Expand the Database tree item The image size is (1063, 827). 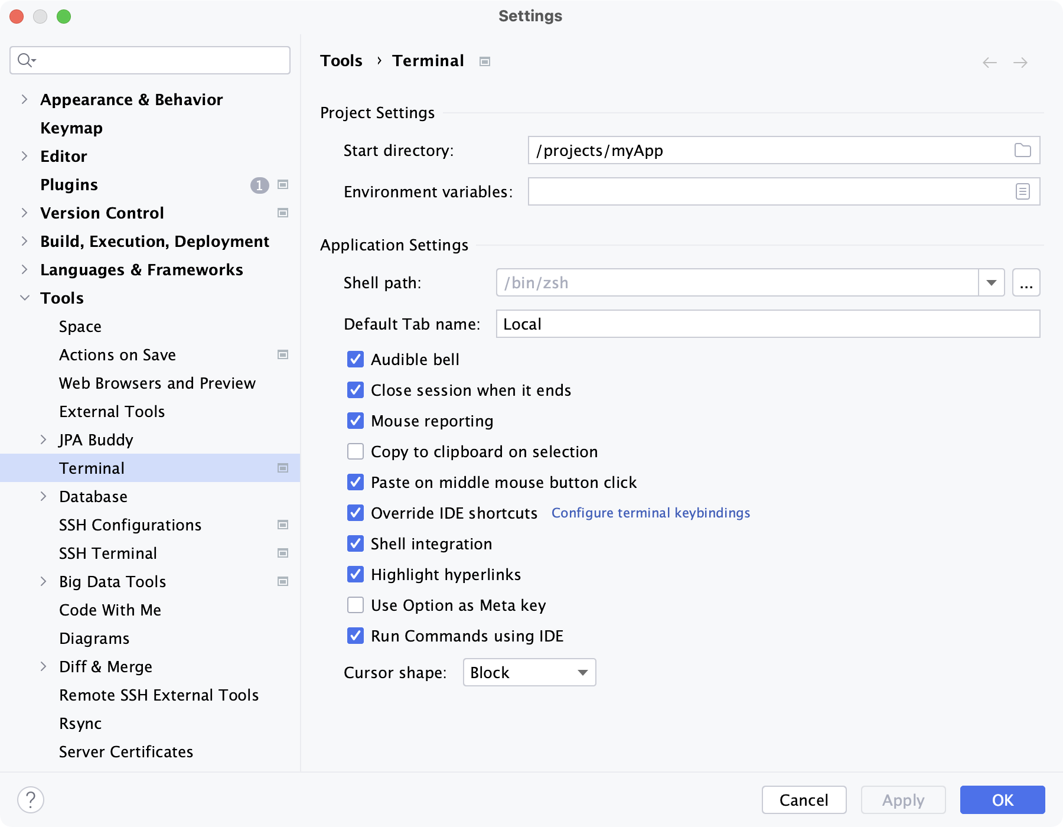(x=44, y=496)
